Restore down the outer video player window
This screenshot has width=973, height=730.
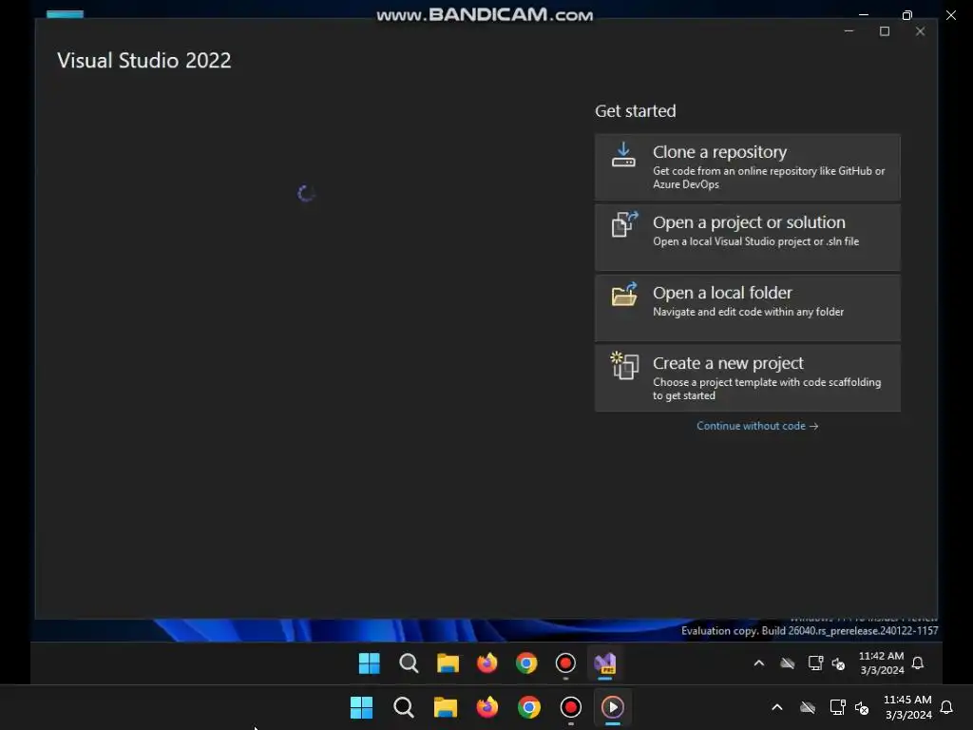pyautogui.click(x=907, y=15)
